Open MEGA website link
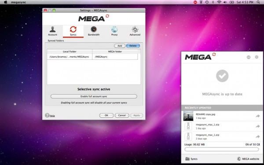This screenshot has height=165, width=264. [248, 159]
